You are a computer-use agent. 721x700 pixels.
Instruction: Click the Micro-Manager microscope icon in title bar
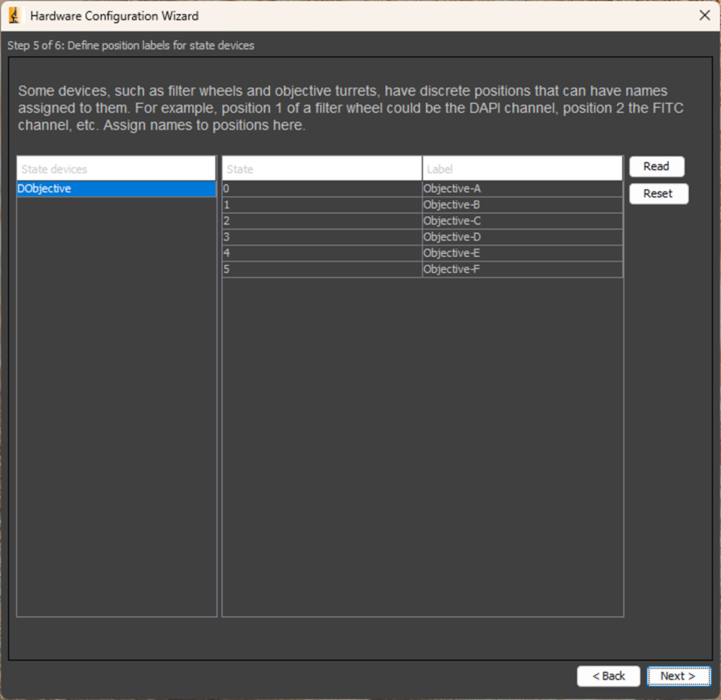tap(15, 15)
